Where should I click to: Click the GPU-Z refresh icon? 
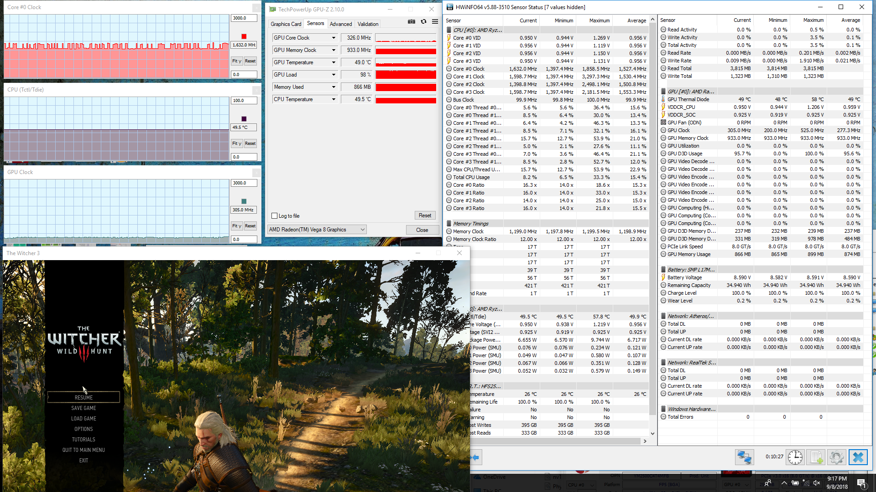(423, 21)
